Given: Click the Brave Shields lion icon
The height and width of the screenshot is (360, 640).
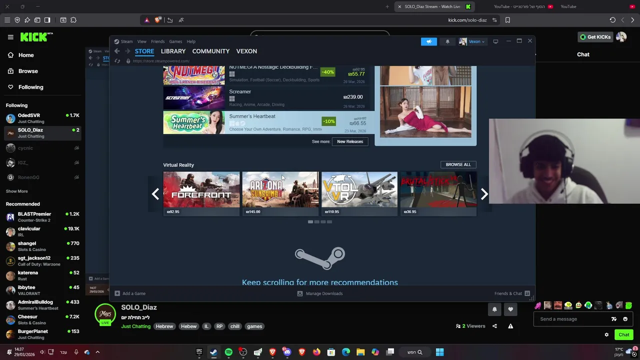Looking at the screenshot, I should [x=158, y=20].
